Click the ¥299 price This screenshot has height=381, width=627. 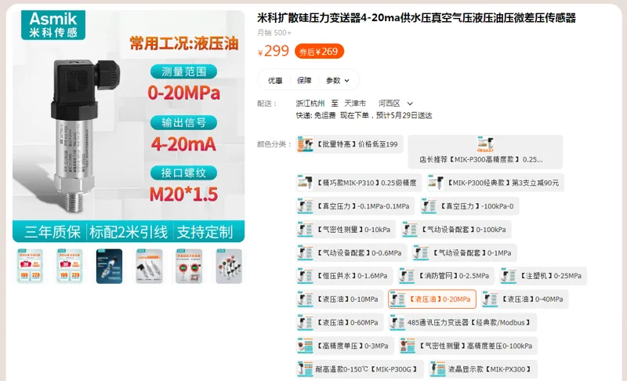[273, 51]
